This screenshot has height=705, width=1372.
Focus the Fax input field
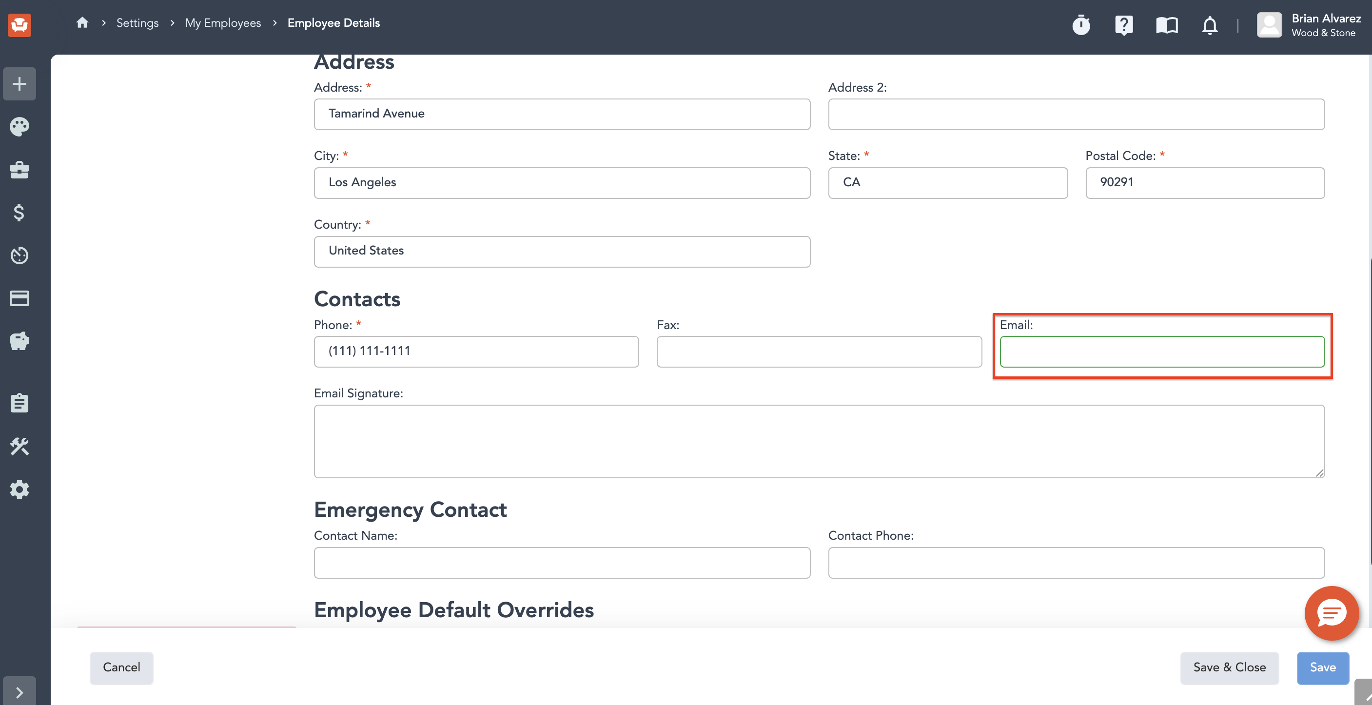tap(819, 352)
